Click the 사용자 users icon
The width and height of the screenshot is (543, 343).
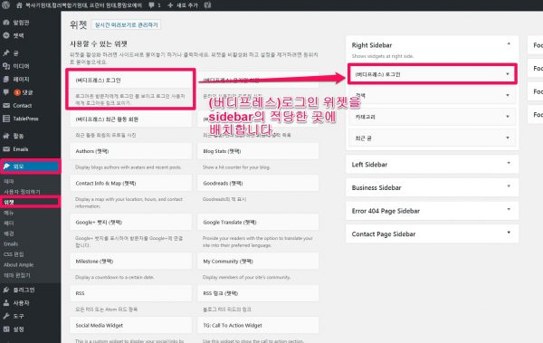(x=6, y=303)
